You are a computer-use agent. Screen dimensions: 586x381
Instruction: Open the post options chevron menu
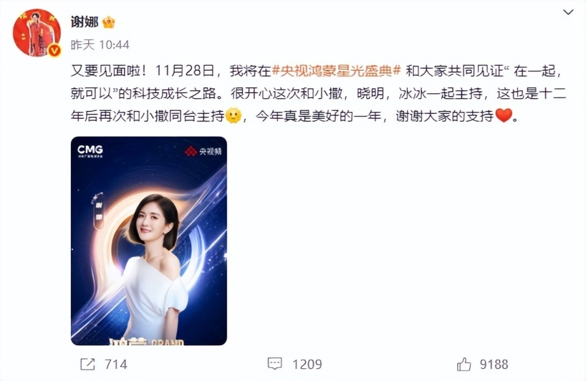click(568, 12)
